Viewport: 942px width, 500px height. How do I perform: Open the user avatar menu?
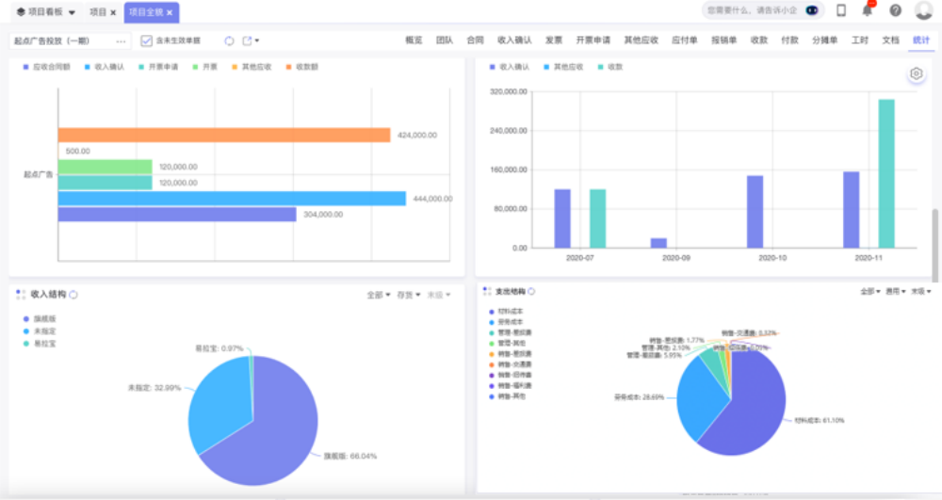point(923,10)
